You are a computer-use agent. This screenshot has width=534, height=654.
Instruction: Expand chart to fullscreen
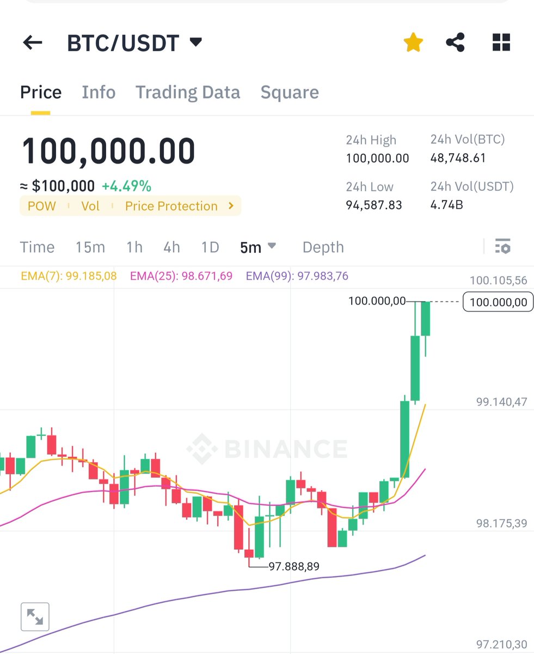pos(35,617)
